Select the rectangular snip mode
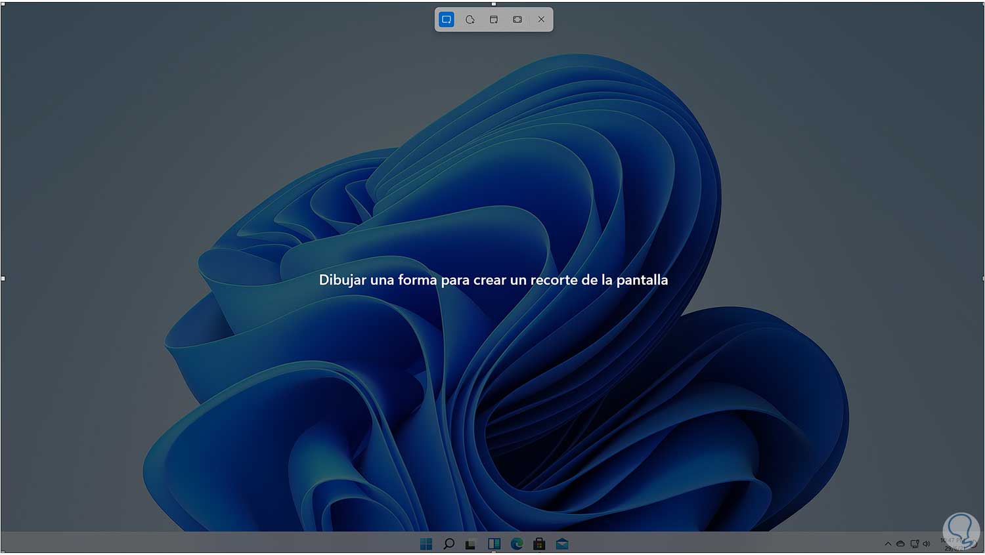 pyautogui.click(x=447, y=20)
